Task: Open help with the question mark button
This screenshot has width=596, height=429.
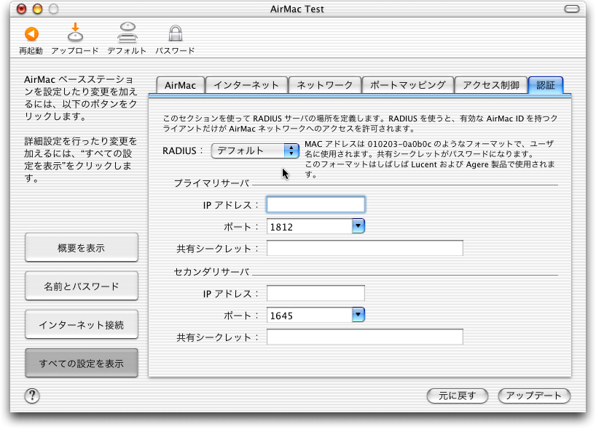Action: pos(32,396)
